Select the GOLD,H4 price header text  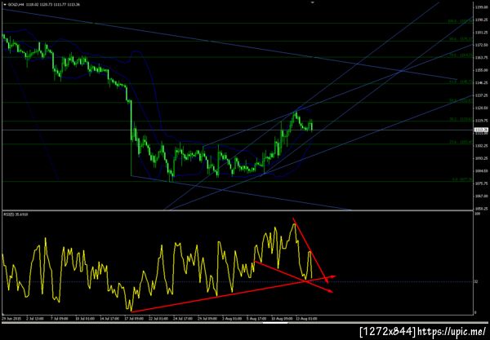pyautogui.click(x=44, y=5)
